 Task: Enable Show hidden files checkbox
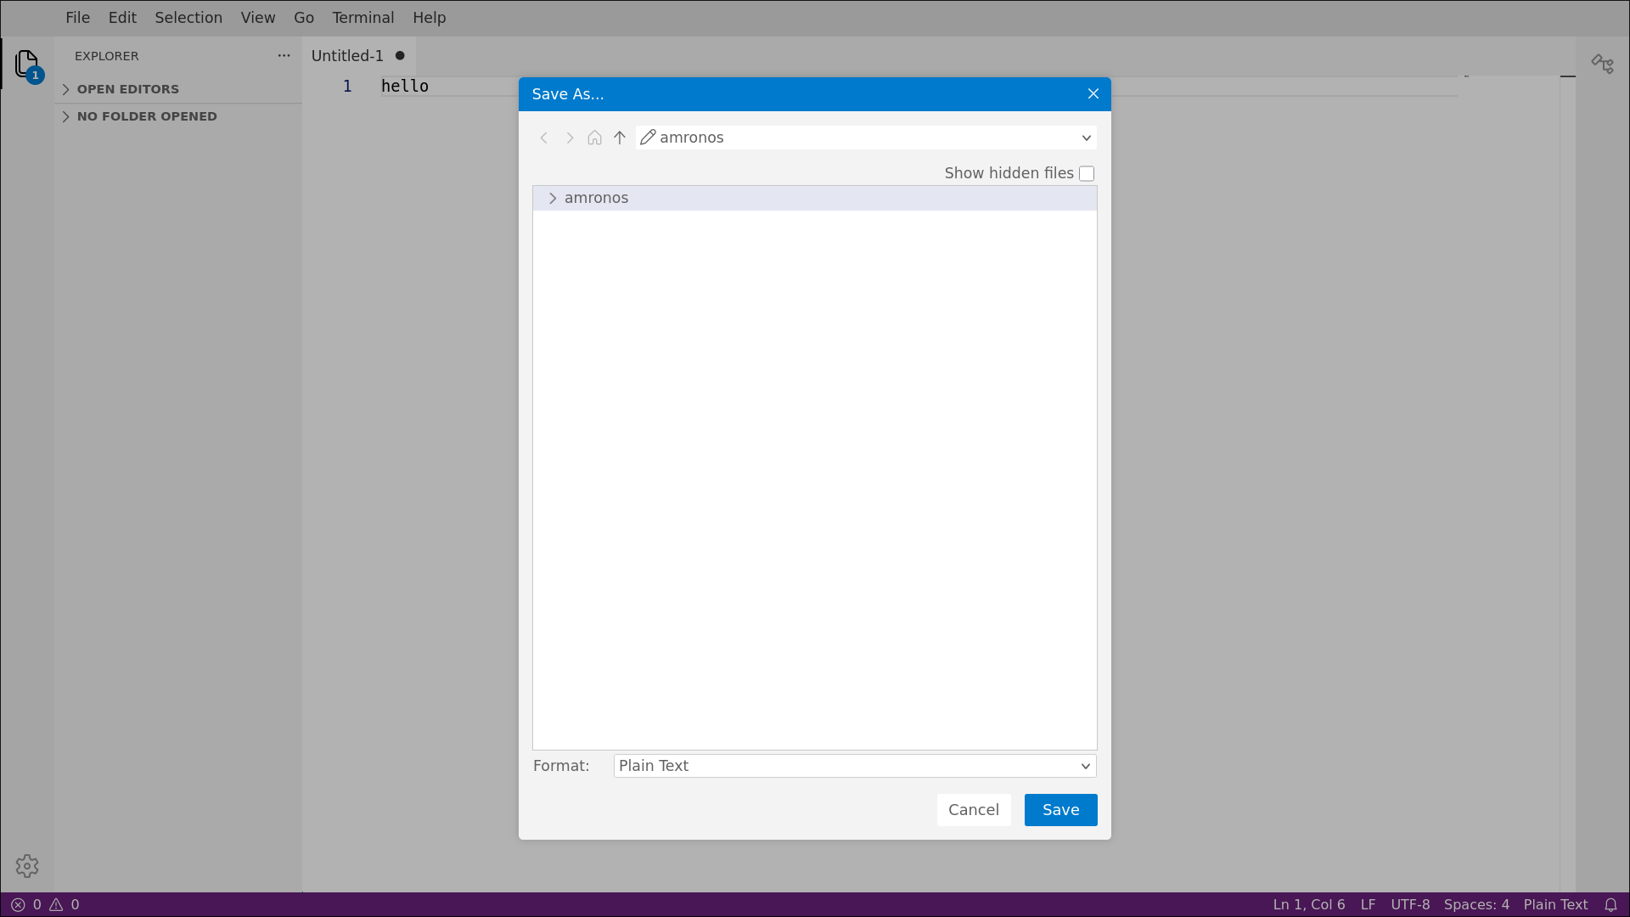(1087, 173)
